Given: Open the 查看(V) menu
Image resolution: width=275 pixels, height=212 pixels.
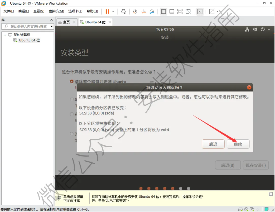Looking at the screenshot, I should 39,11.
